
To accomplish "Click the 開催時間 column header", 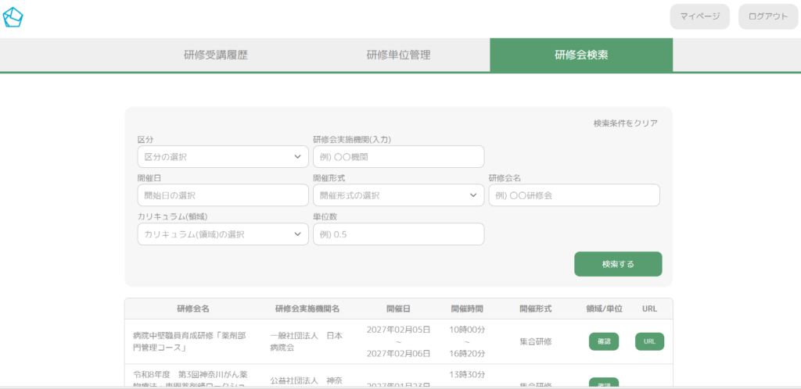I will pyautogui.click(x=467, y=309).
